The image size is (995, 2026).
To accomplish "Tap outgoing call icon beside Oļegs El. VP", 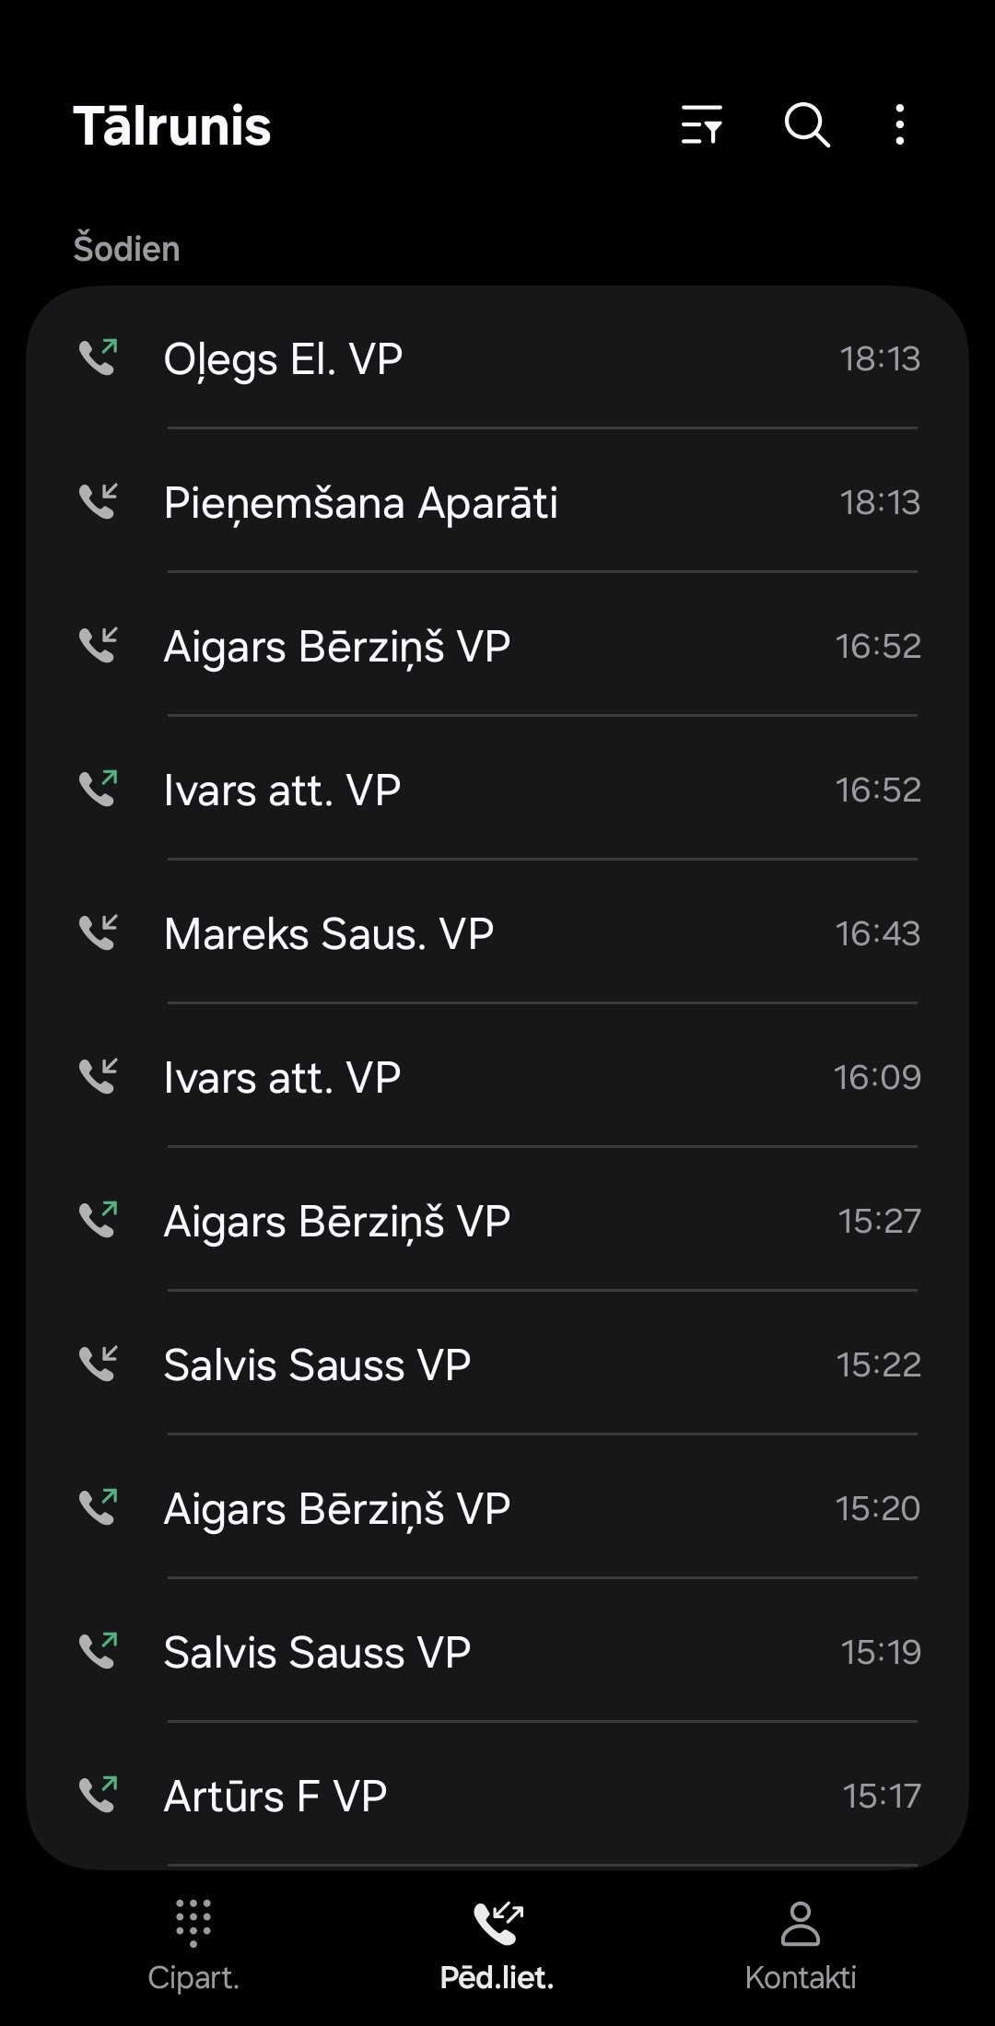I will point(99,357).
